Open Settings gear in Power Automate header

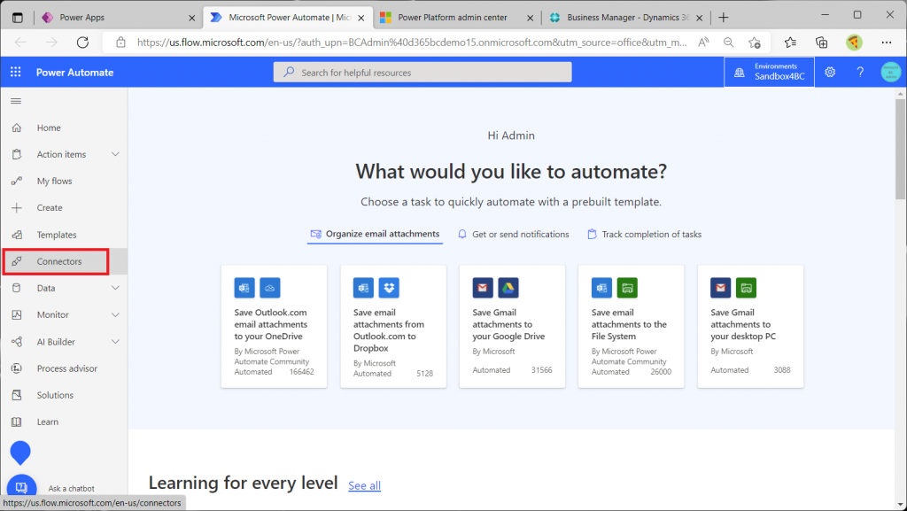tap(830, 73)
